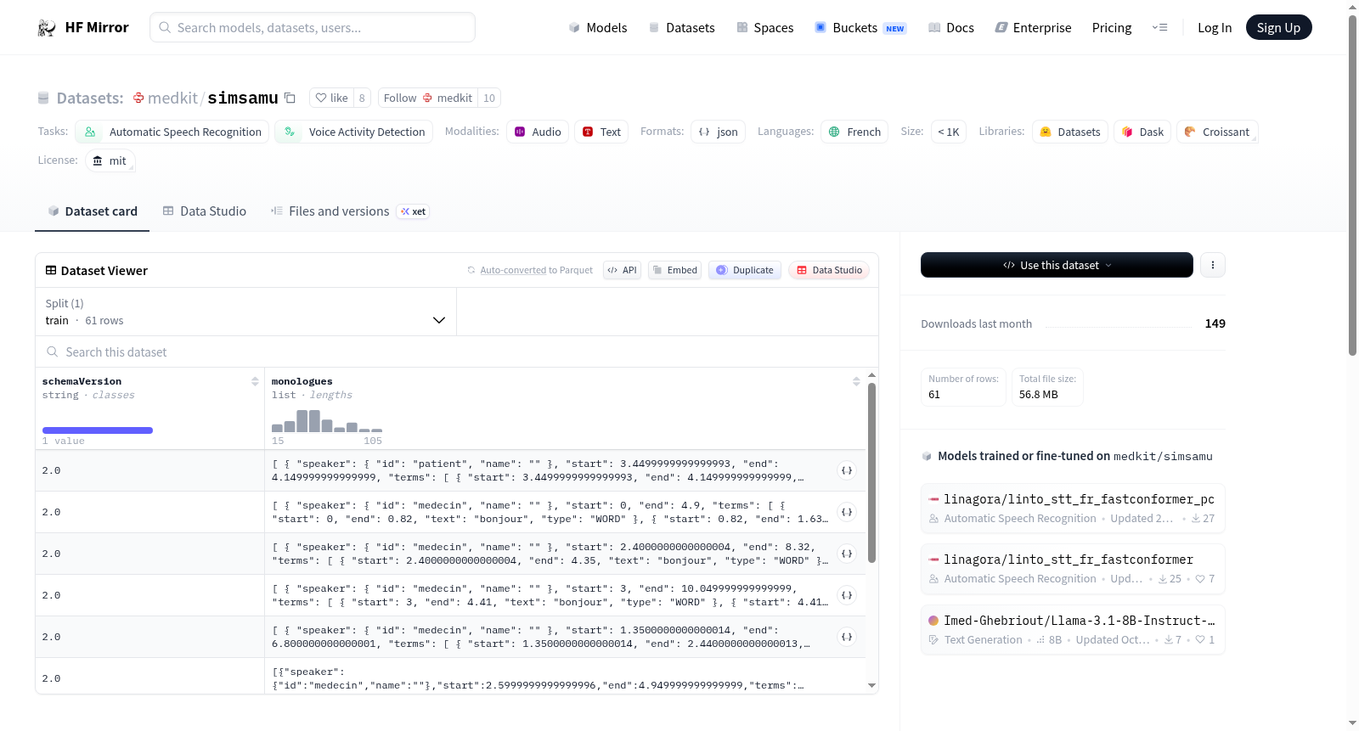Expand JSON cell for the patient row
The image size is (1359, 731).
coord(847,470)
